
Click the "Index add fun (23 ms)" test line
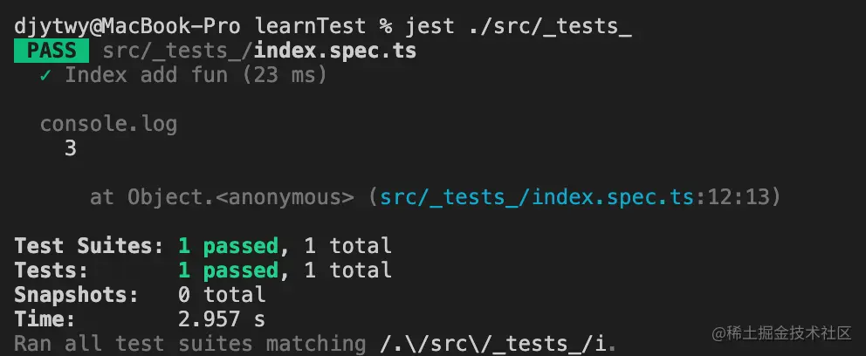(x=196, y=76)
